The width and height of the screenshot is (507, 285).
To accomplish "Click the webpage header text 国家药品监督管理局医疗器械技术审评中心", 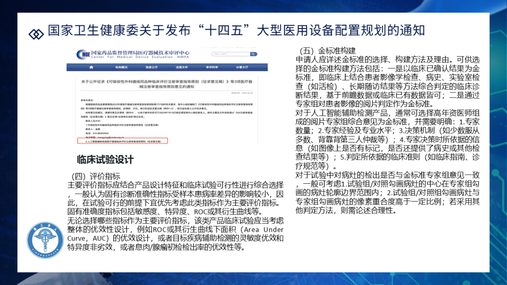I will click(140, 52).
